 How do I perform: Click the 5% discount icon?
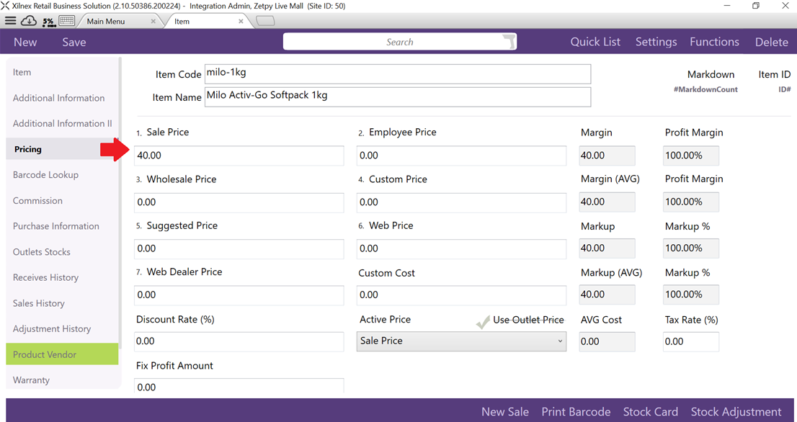(48, 22)
